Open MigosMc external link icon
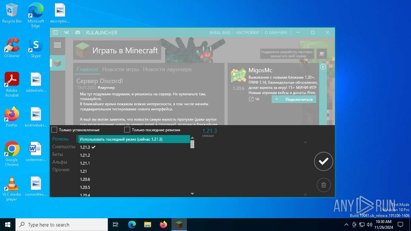 [x=251, y=99]
